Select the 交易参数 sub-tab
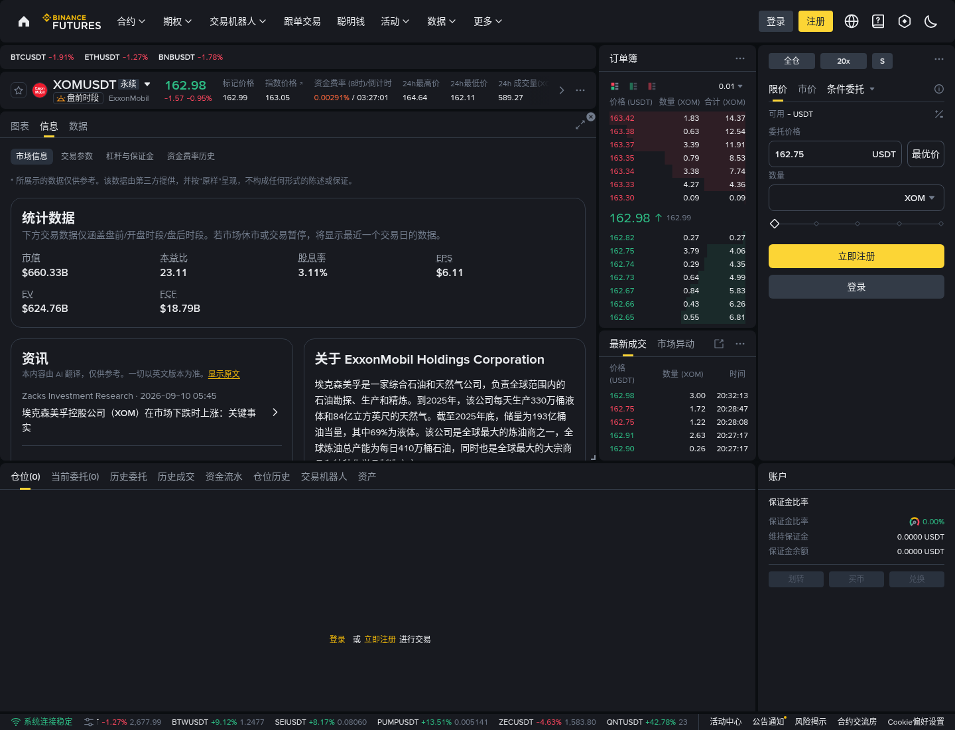 tap(77, 156)
